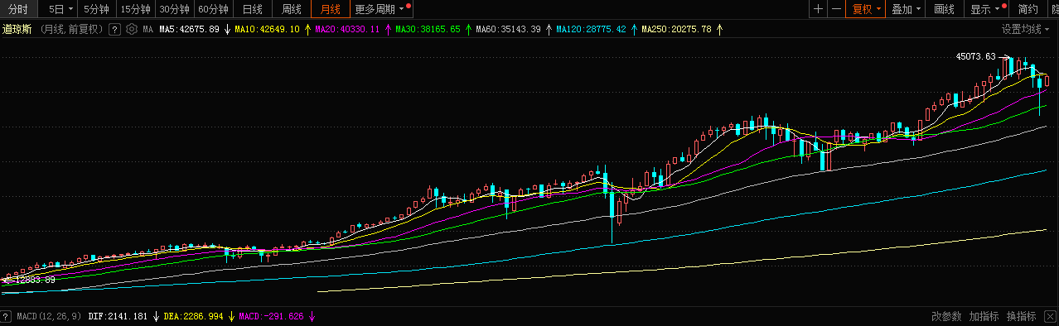Click the icon at bottom-right corner of MACD bar
This screenshot has height=326, width=1059.
tap(1049, 316)
